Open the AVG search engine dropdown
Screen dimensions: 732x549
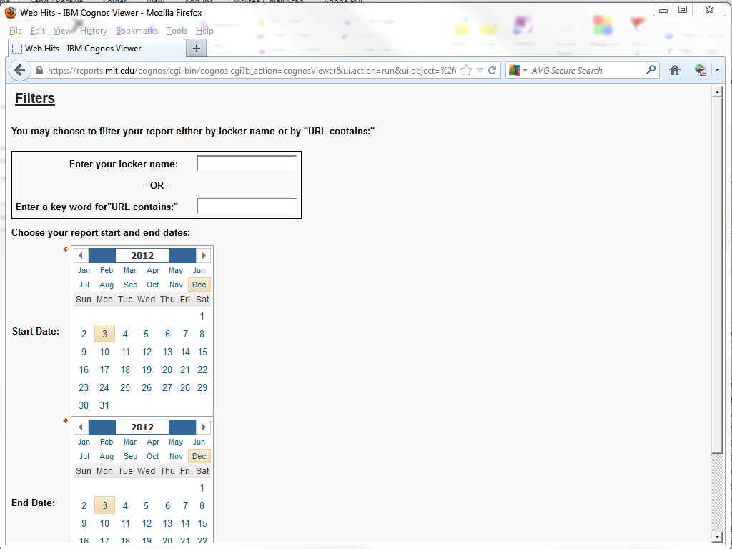525,70
